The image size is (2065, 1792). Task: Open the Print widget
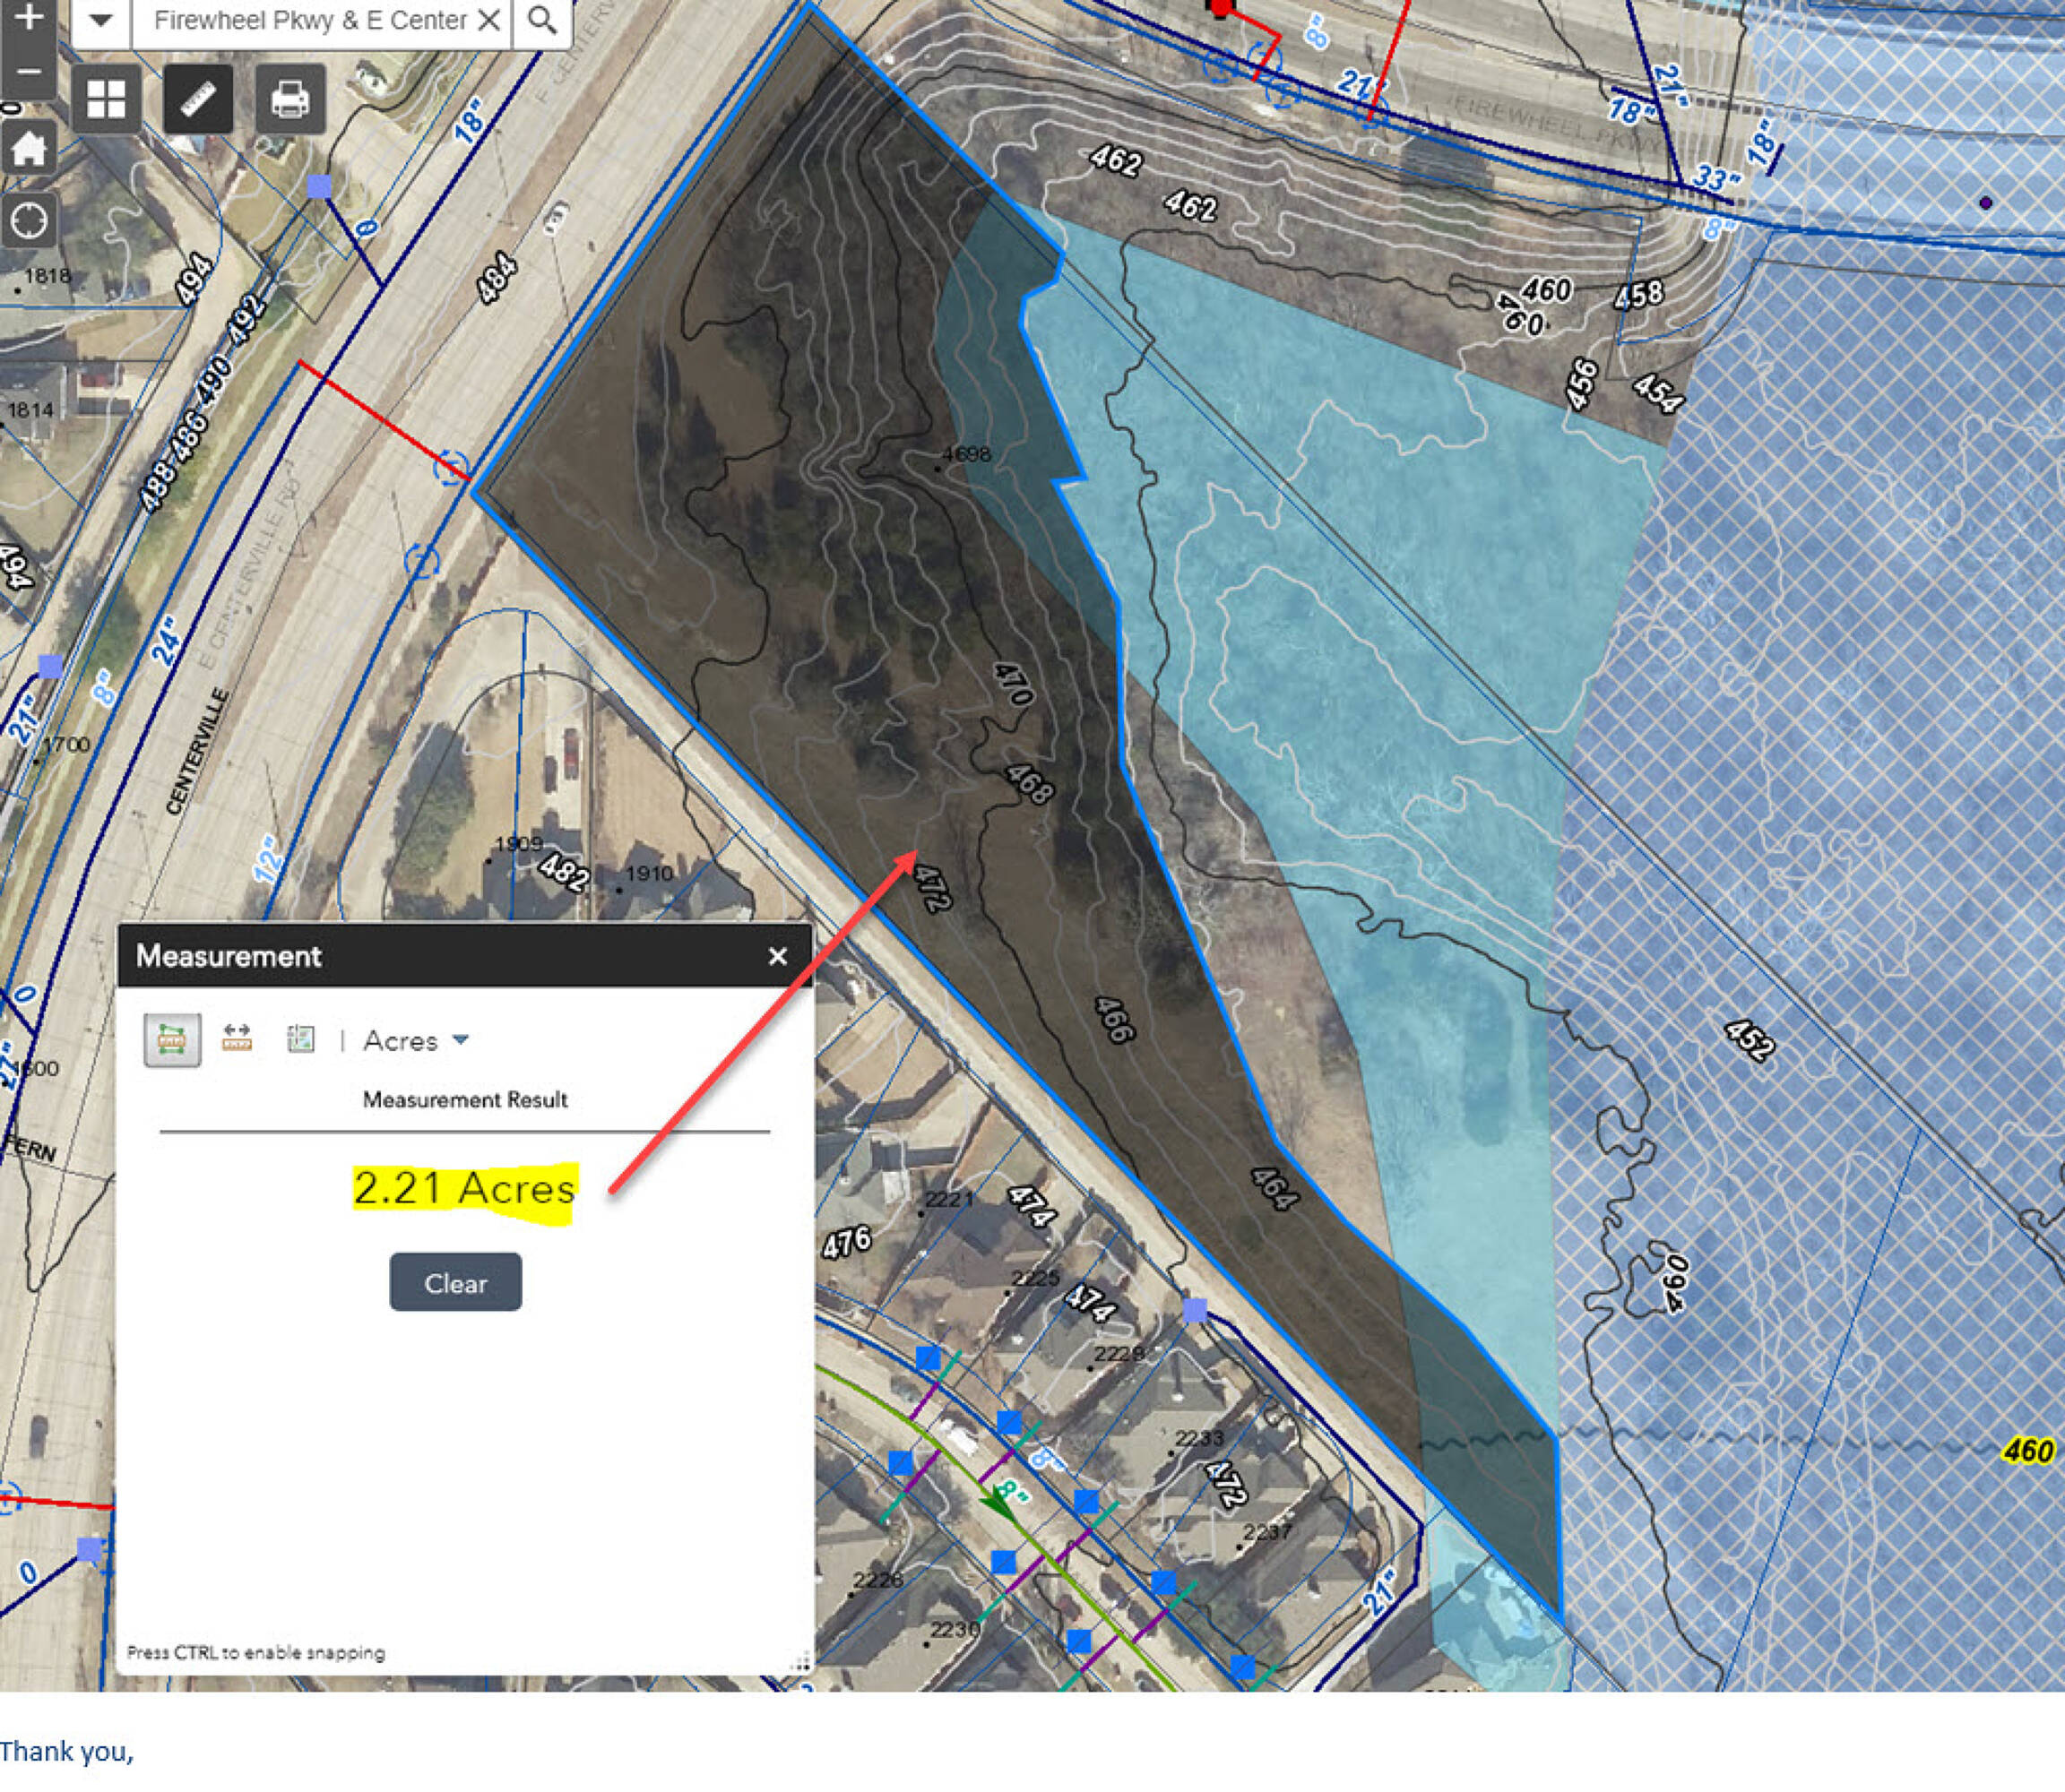click(290, 99)
